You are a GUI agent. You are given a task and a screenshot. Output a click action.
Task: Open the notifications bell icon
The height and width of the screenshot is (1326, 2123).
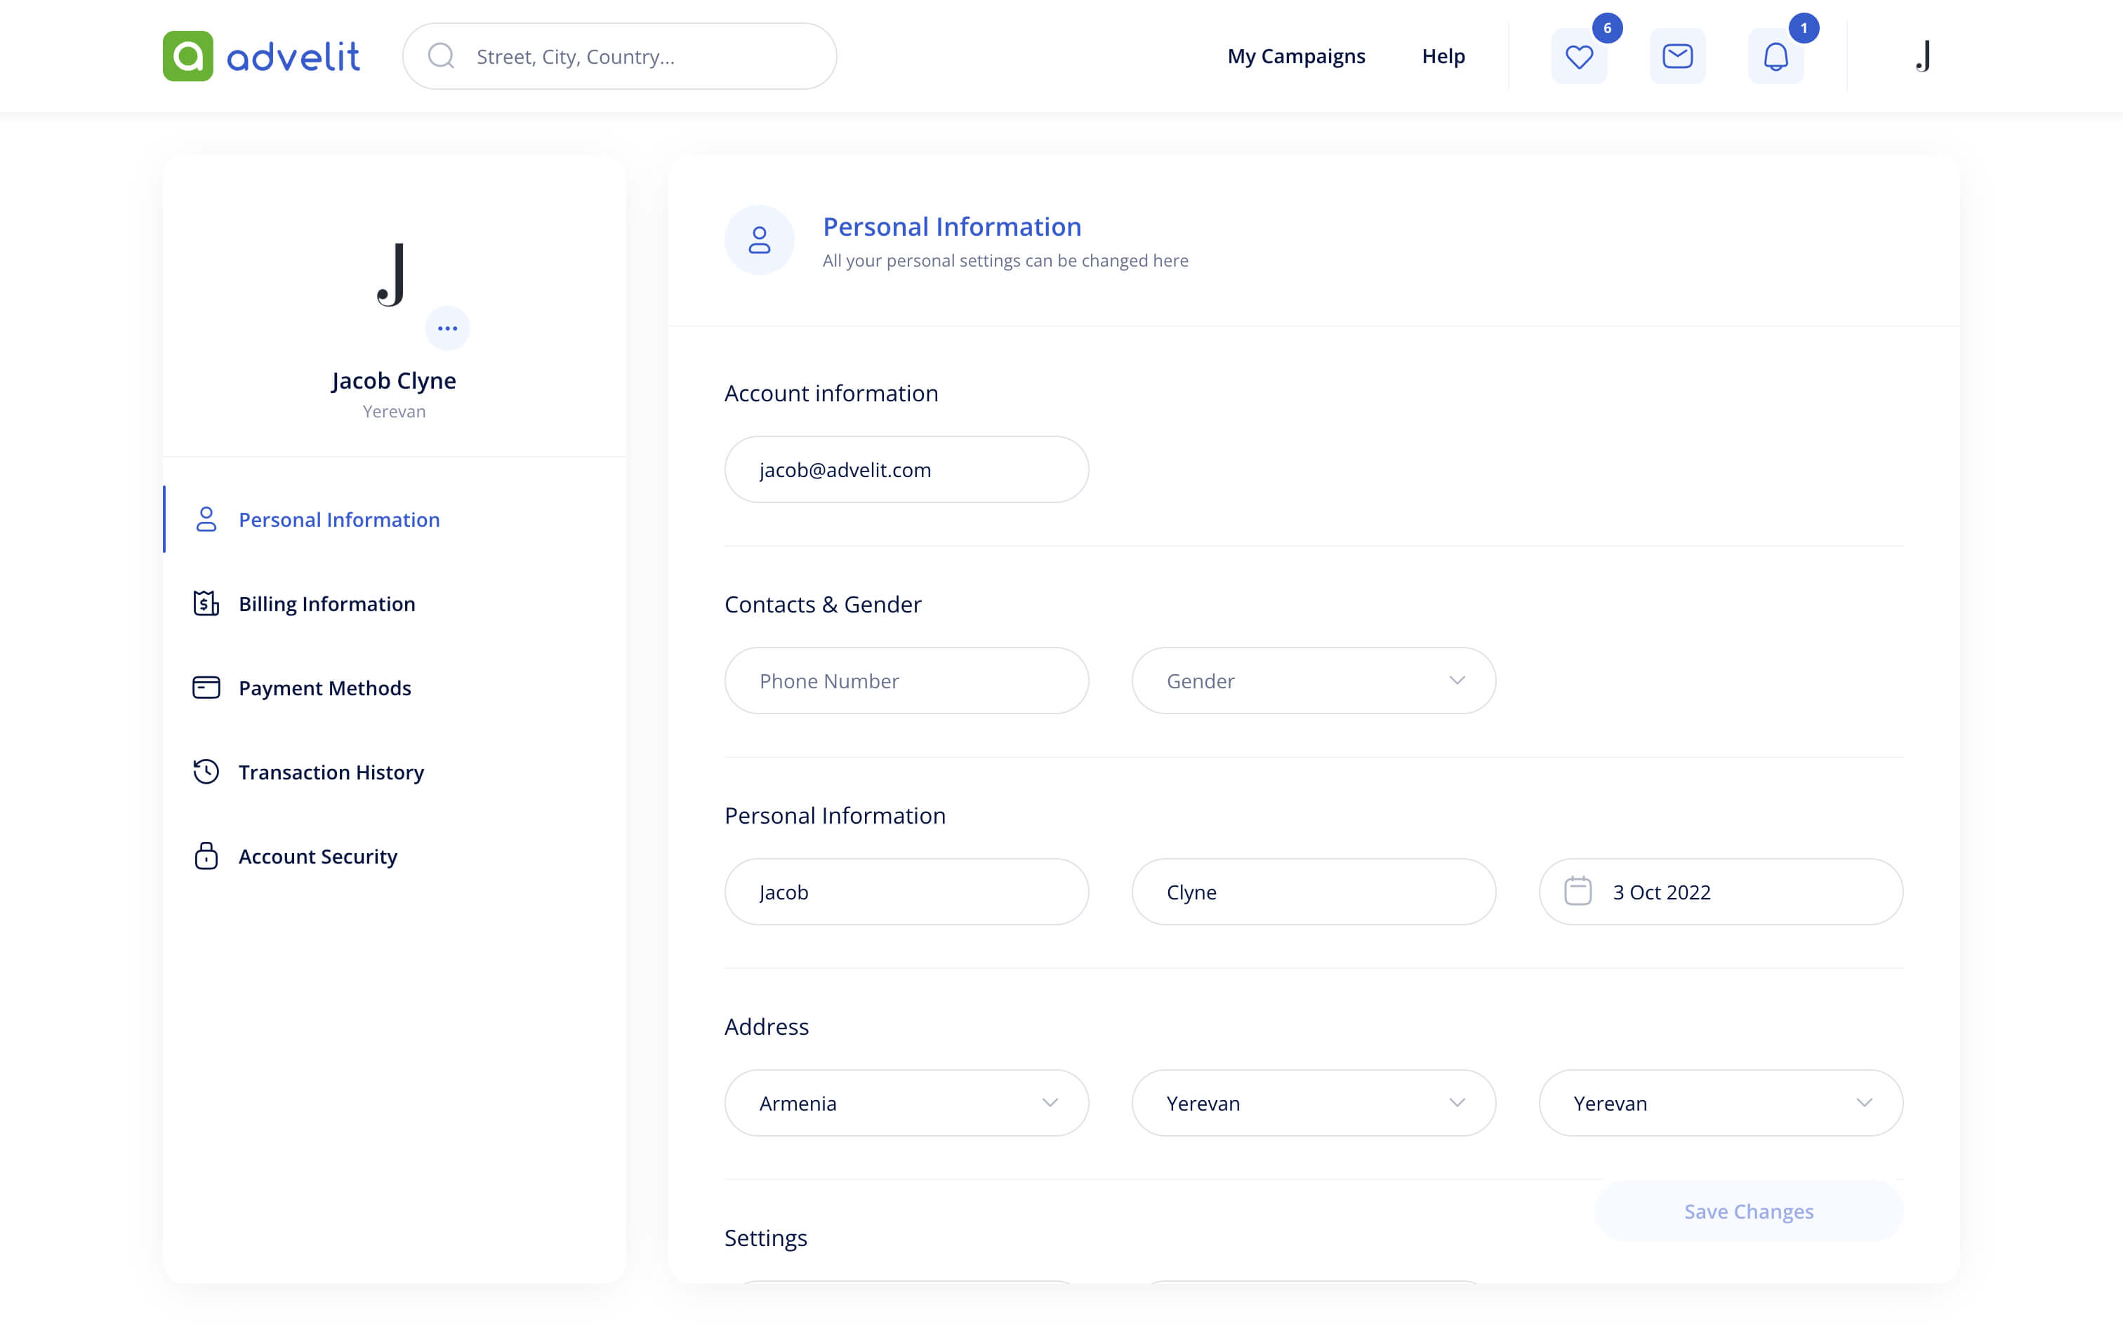tap(1775, 56)
